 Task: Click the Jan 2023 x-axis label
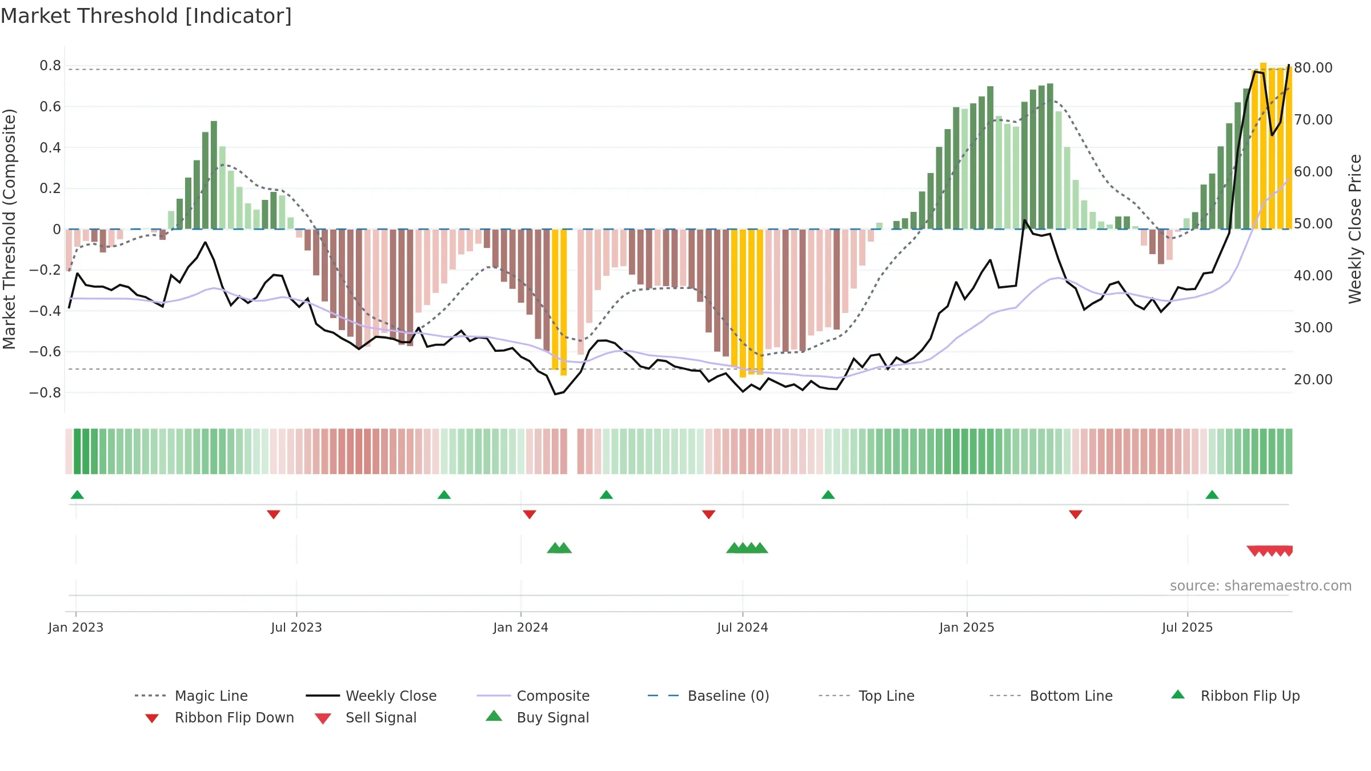pyautogui.click(x=76, y=628)
